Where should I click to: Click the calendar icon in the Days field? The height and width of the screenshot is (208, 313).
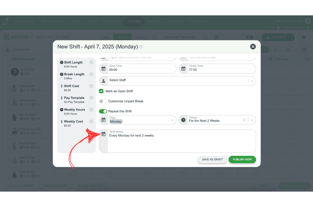click(x=103, y=120)
